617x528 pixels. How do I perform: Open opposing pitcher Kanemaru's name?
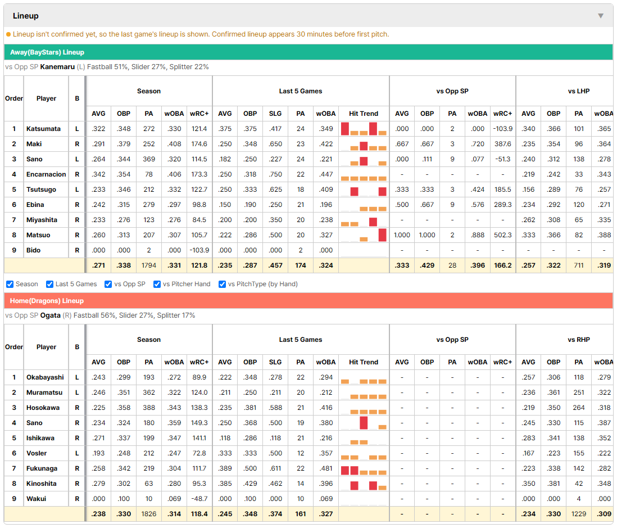pos(57,67)
